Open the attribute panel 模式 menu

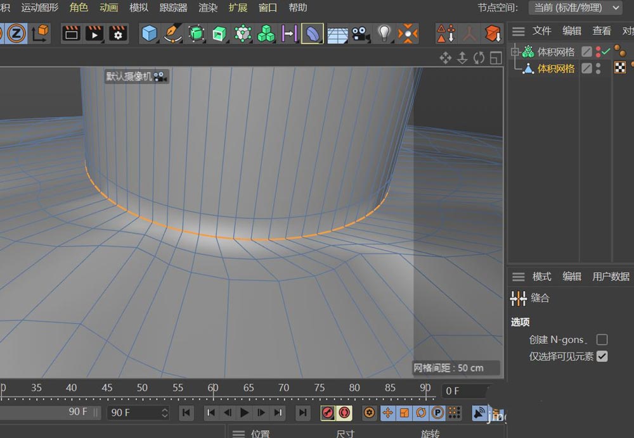(x=541, y=277)
